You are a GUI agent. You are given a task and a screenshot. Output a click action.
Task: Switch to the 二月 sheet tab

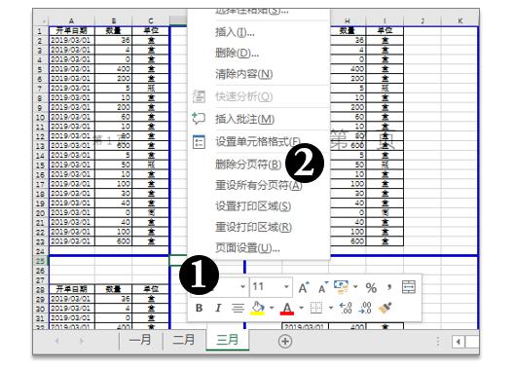pos(184,340)
